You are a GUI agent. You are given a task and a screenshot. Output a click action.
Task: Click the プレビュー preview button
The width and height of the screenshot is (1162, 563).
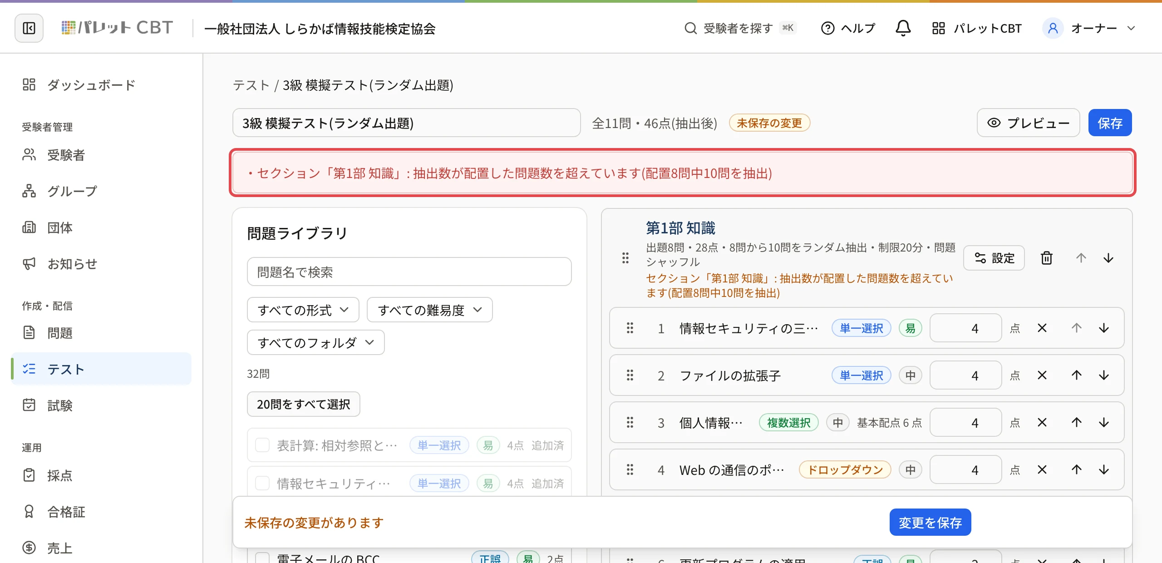[1028, 123]
